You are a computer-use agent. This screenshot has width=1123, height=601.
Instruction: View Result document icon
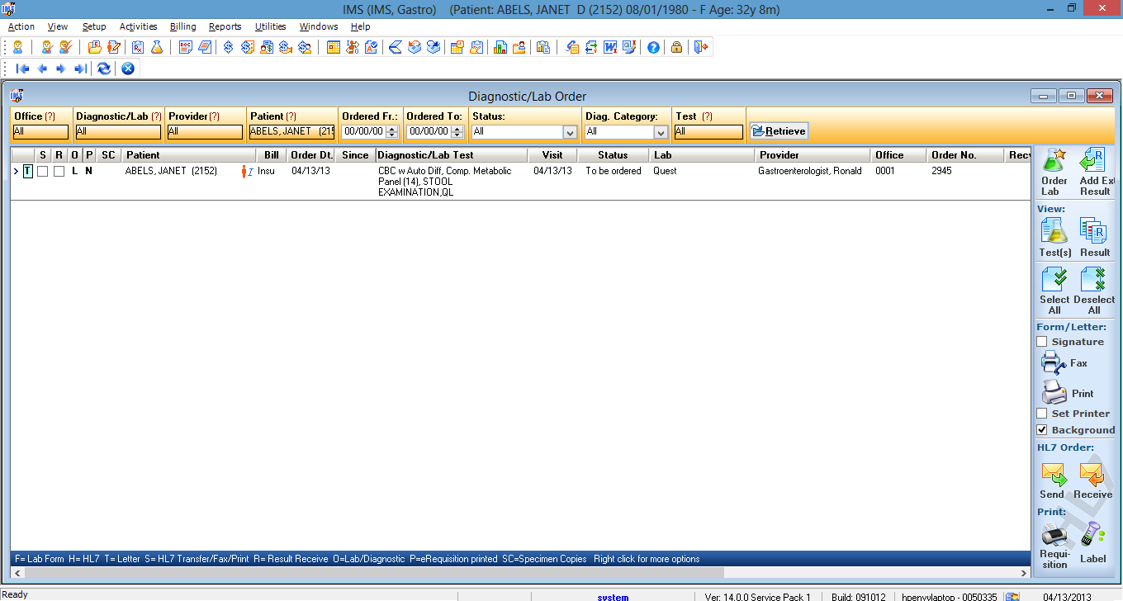click(1093, 231)
